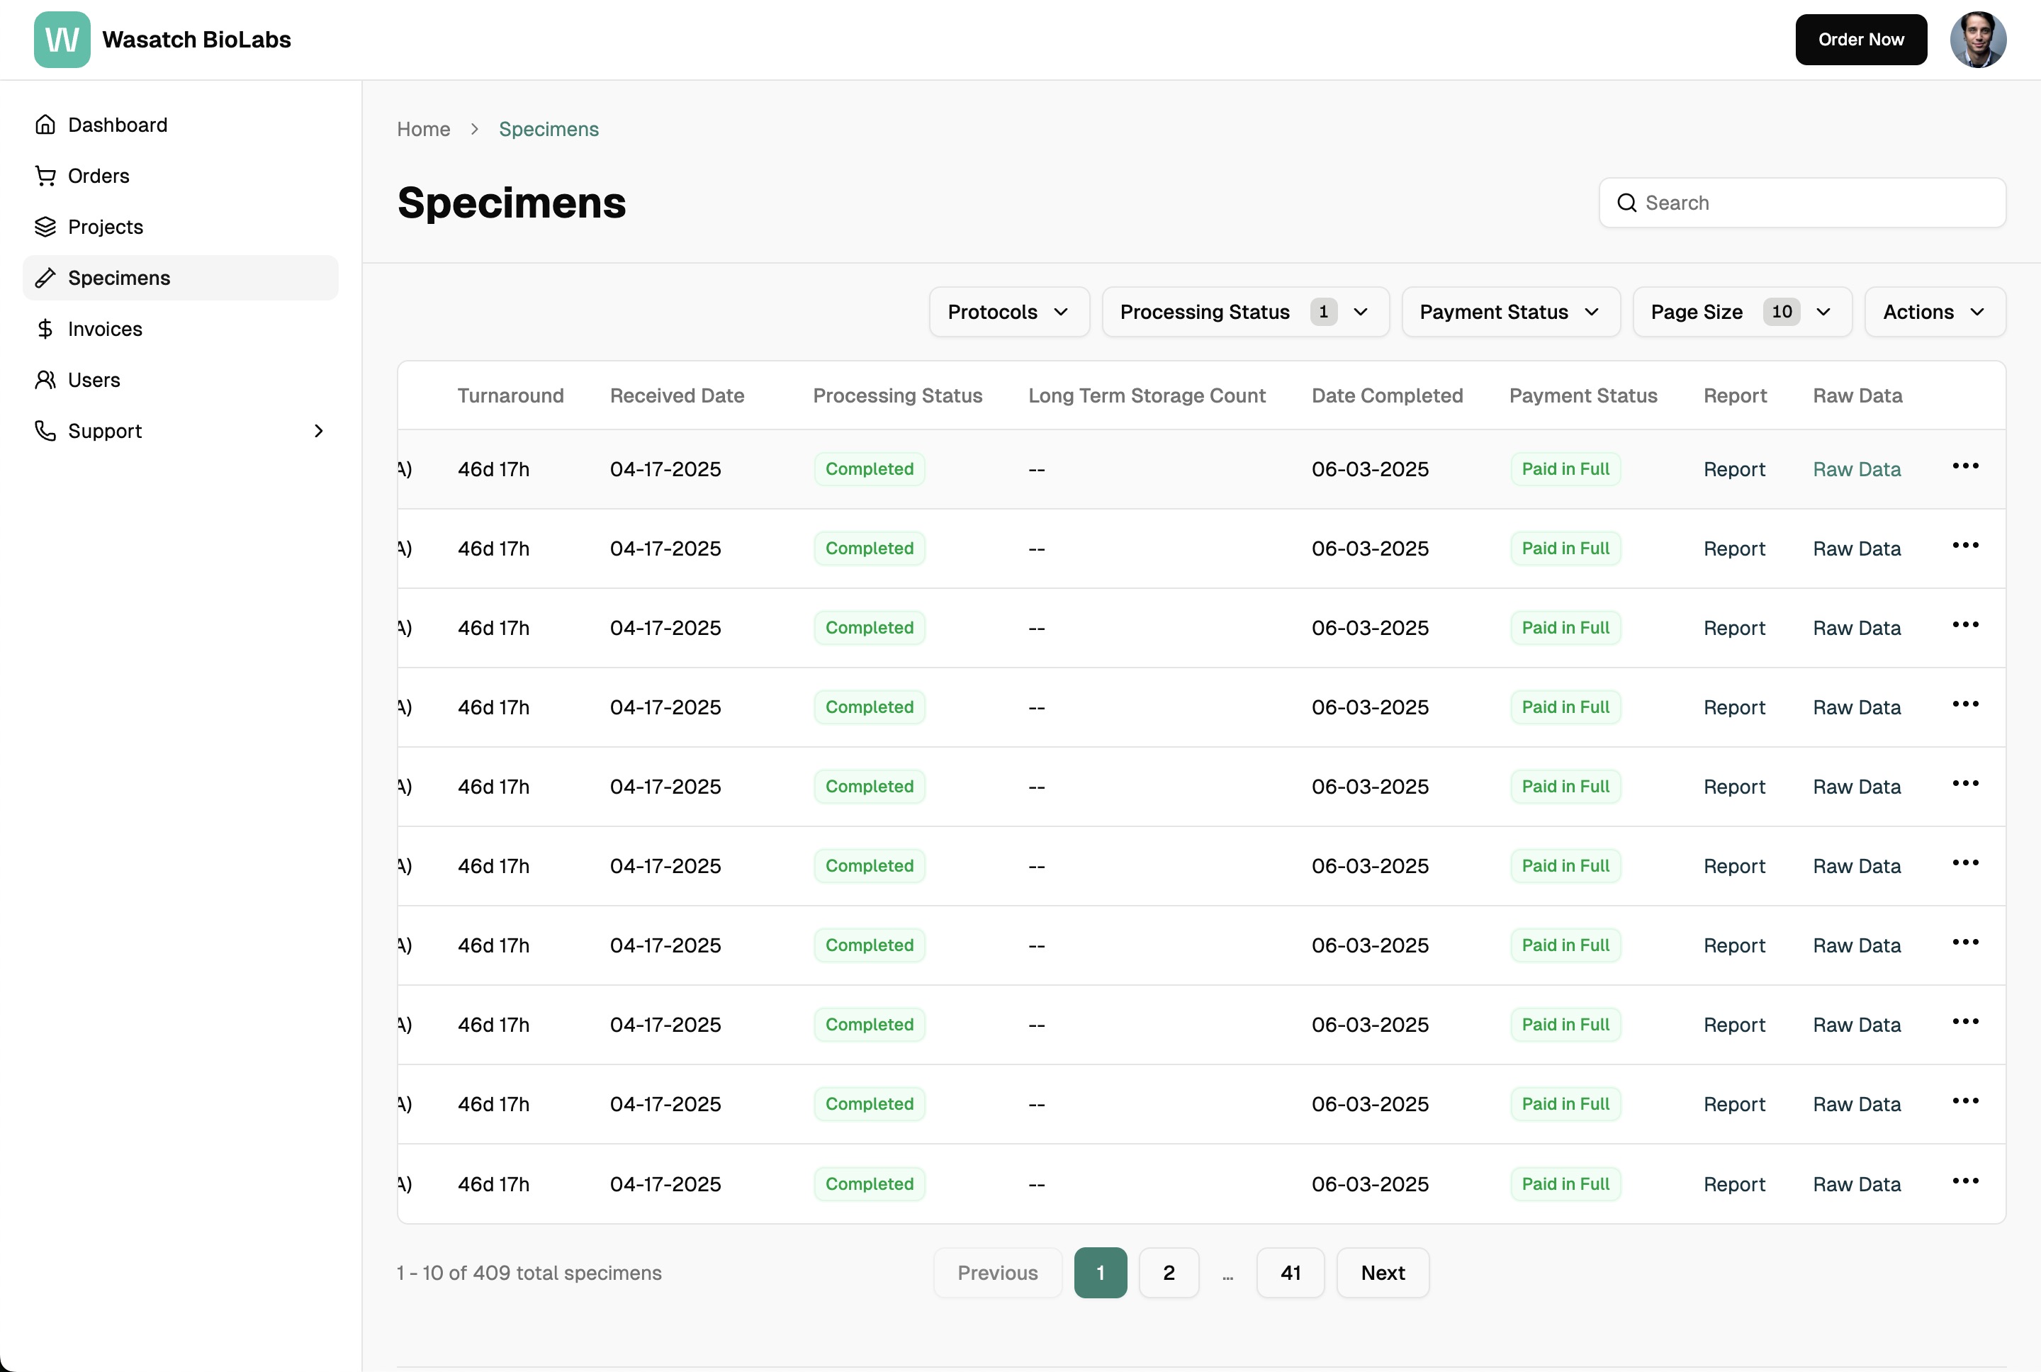Click the Order Now button
Viewport: 2041px width, 1372px height.
[x=1860, y=40]
